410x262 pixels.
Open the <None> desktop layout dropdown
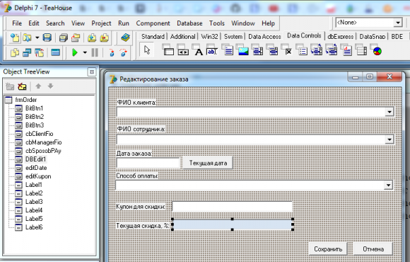(x=398, y=23)
